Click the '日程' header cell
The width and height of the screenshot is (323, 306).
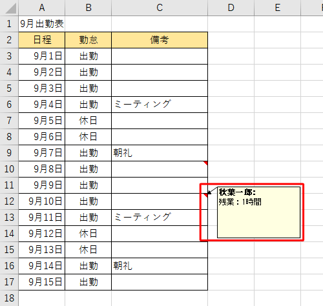pyautogui.click(x=42, y=40)
